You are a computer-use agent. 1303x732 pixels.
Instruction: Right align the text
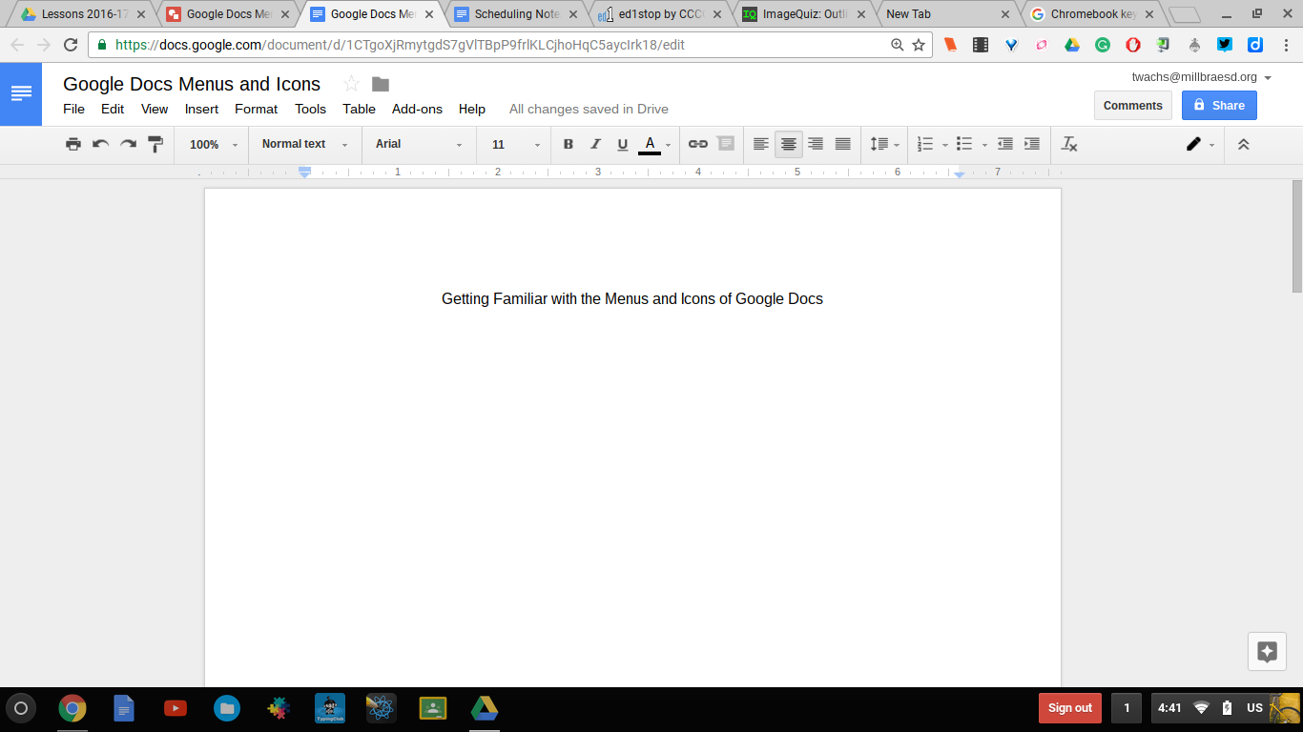[816, 144]
